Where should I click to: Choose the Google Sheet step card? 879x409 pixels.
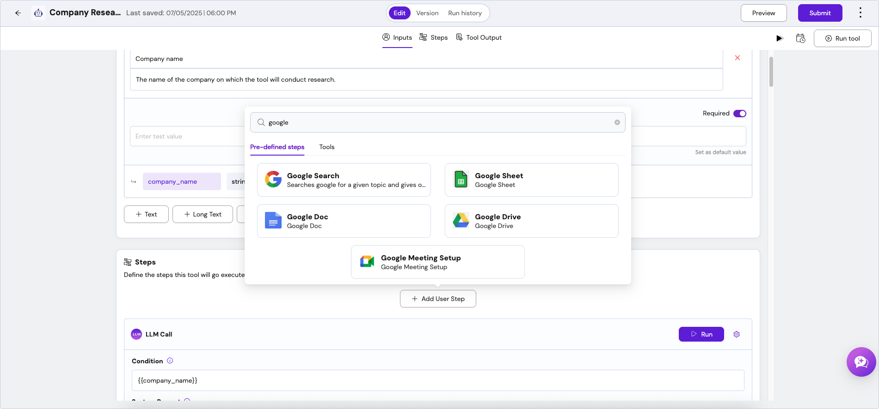(532, 180)
